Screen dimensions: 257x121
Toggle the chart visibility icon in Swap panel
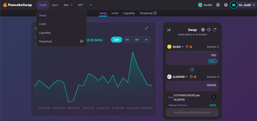click(169, 30)
